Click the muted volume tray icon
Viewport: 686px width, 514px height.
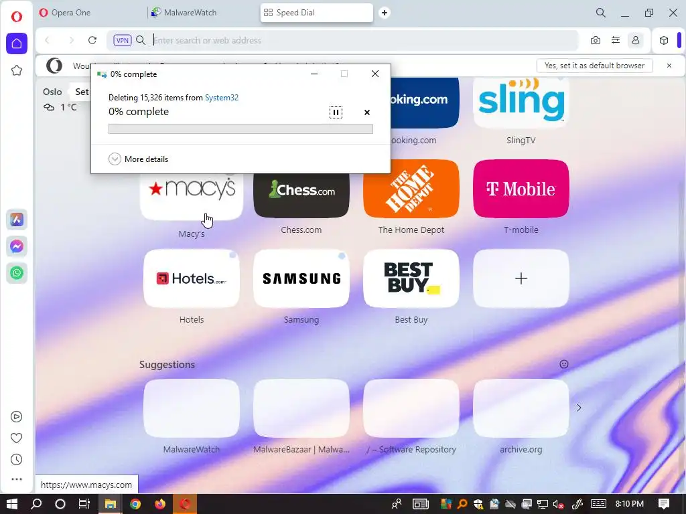558,505
